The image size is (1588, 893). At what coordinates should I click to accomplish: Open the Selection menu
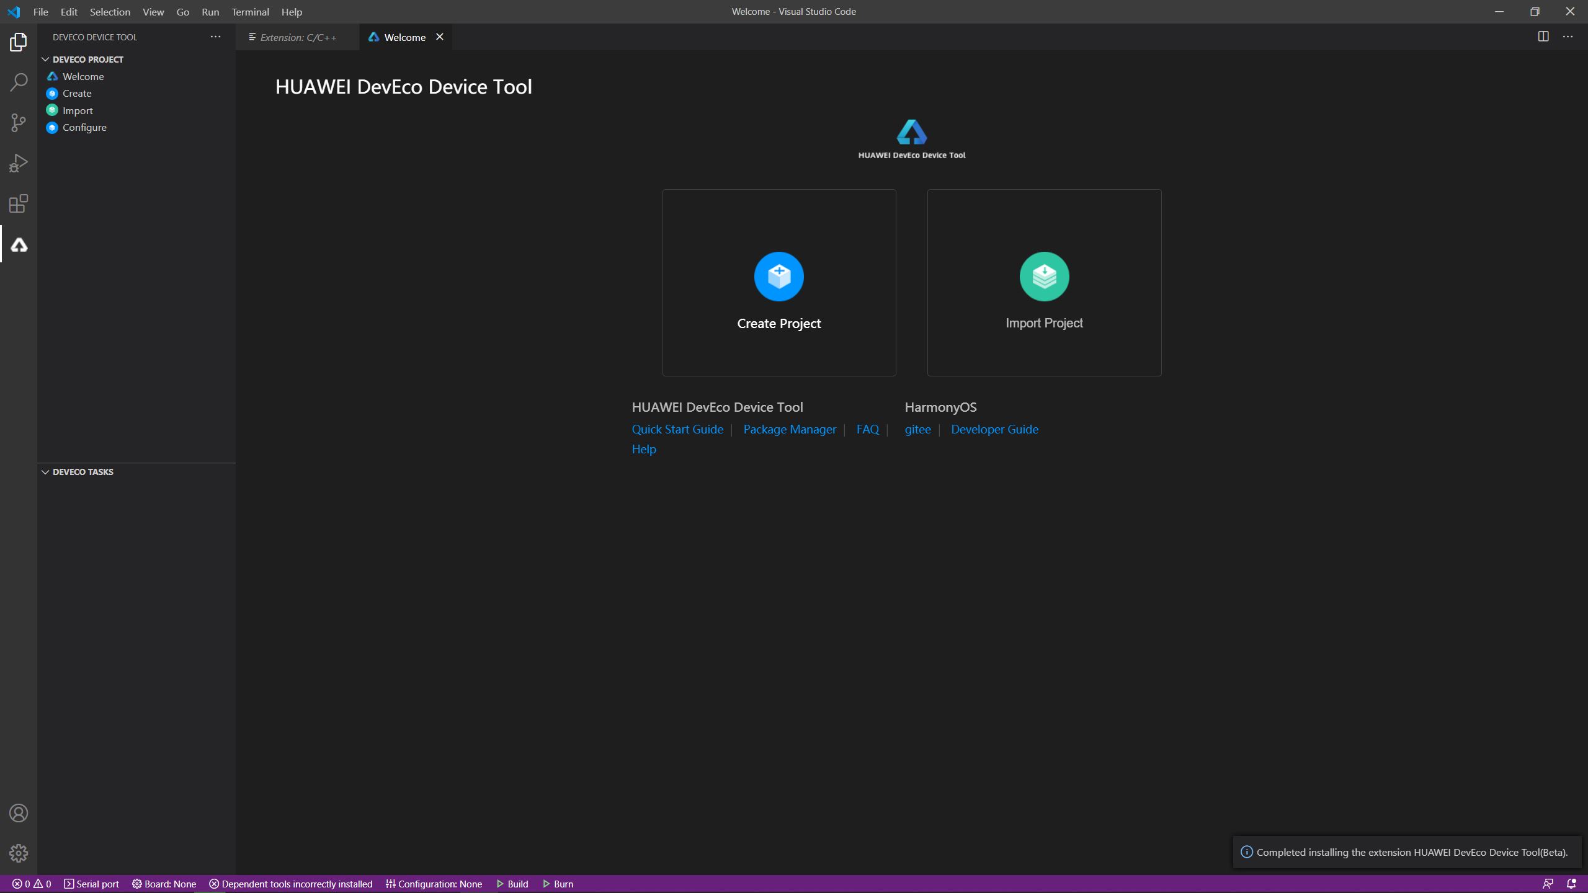(110, 12)
